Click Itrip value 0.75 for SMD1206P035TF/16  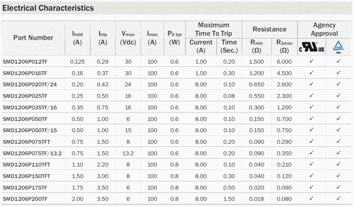pos(103,108)
